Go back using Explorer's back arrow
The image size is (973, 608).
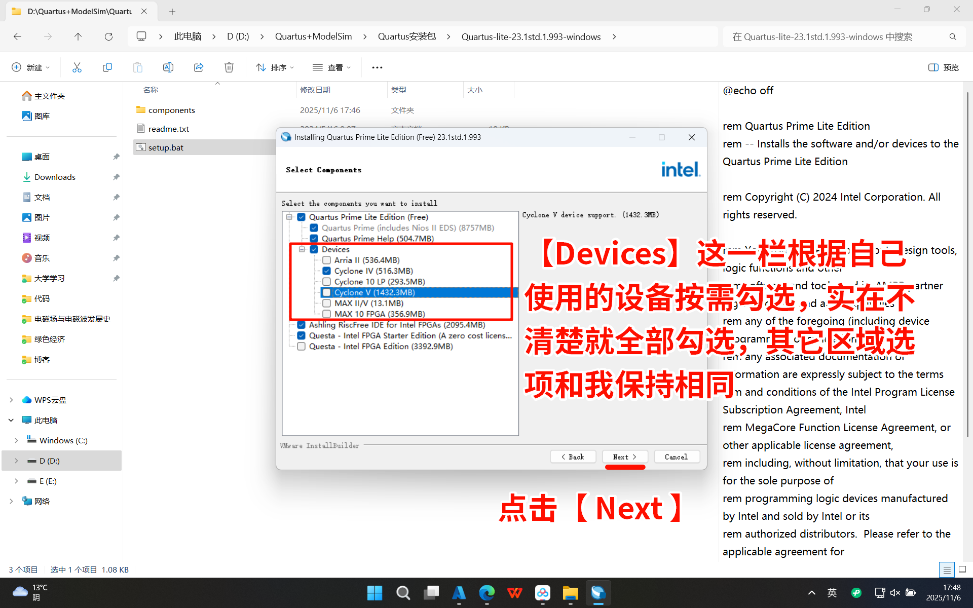point(17,36)
